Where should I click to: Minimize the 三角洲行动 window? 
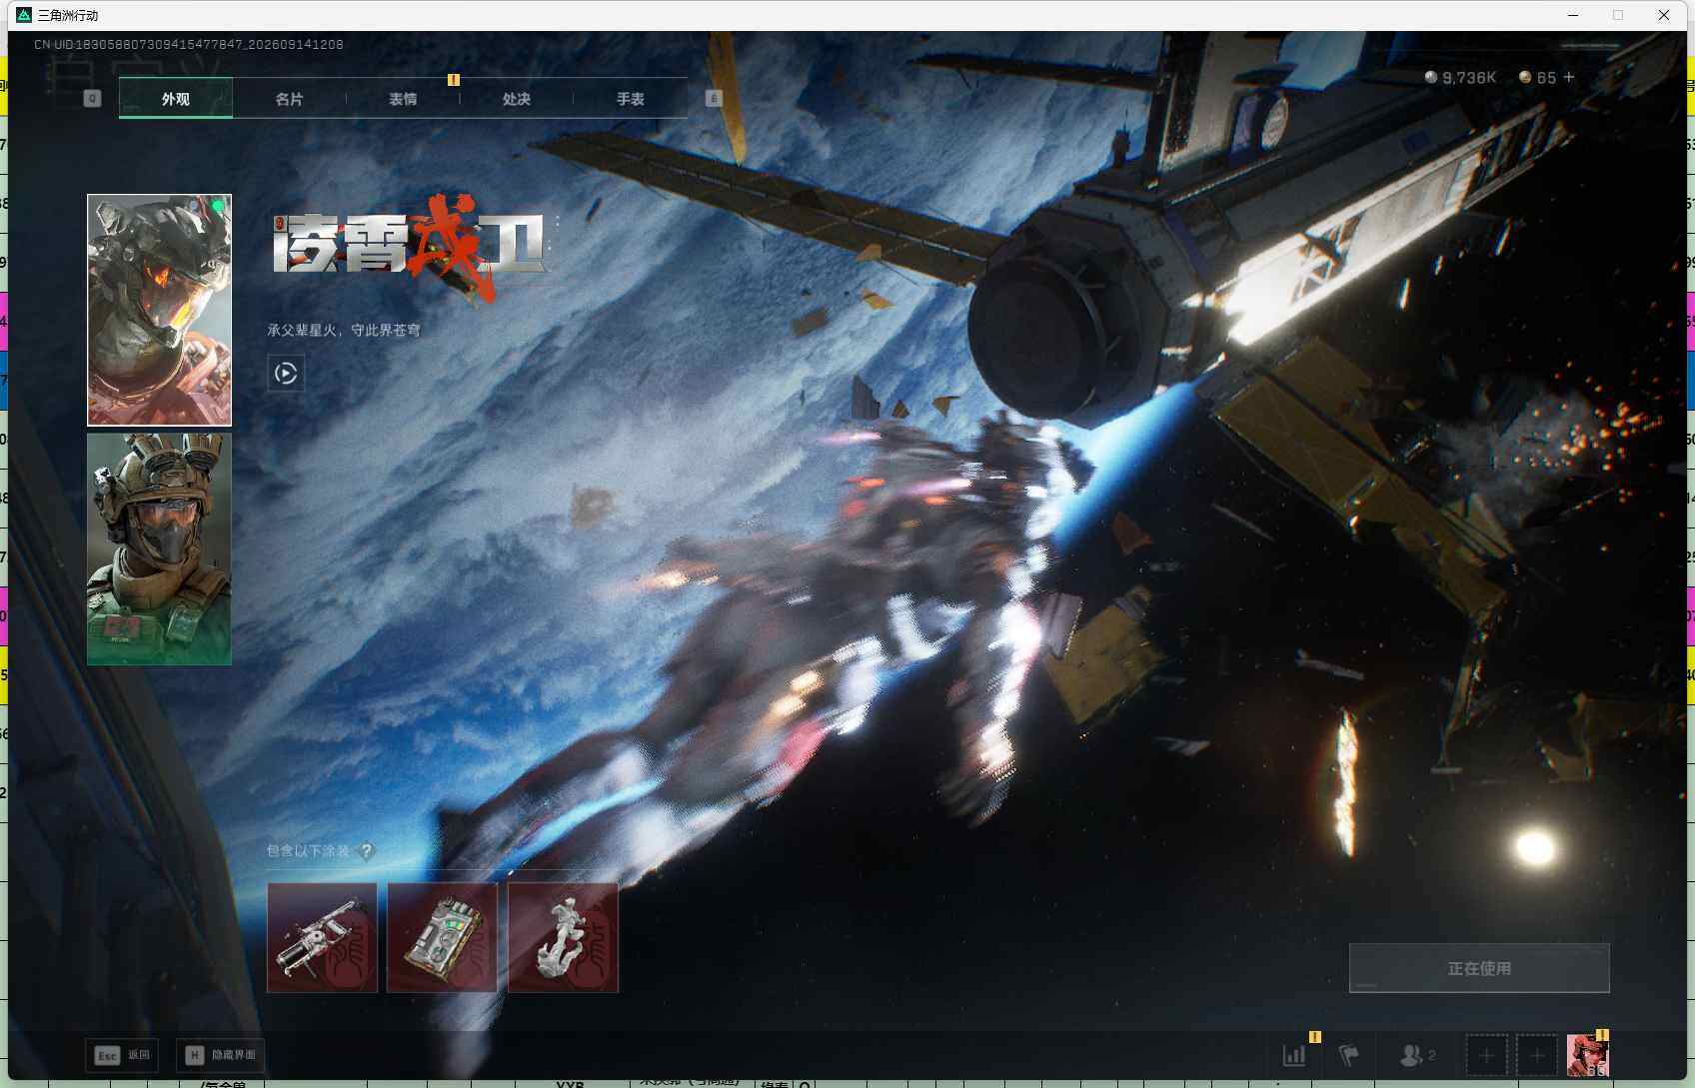1573,15
